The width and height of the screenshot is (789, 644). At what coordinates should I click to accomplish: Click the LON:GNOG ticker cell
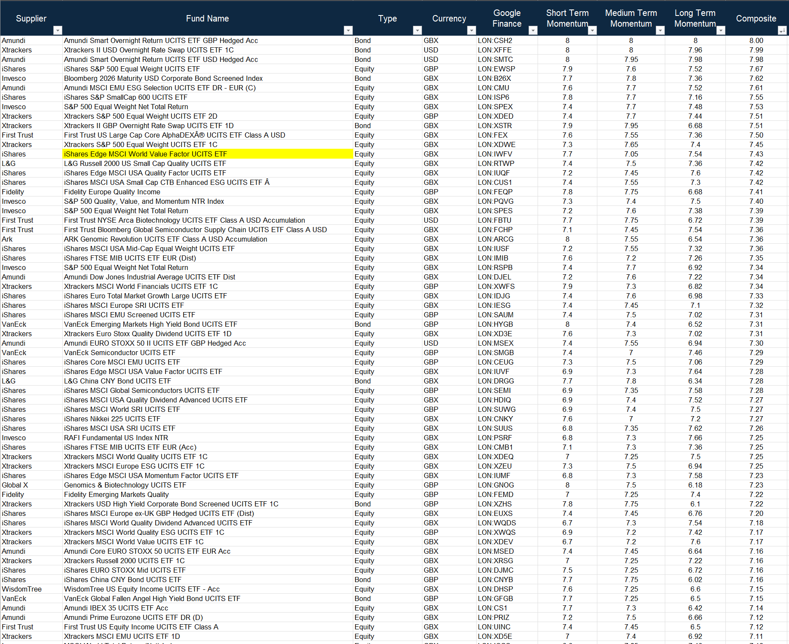click(507, 485)
